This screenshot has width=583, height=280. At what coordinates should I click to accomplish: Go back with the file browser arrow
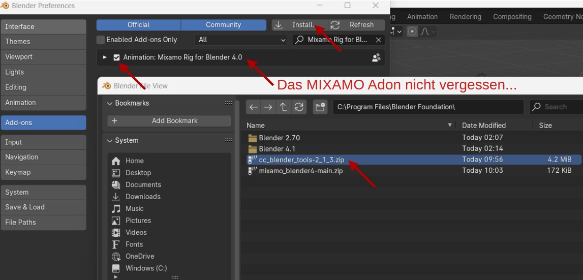click(x=254, y=107)
